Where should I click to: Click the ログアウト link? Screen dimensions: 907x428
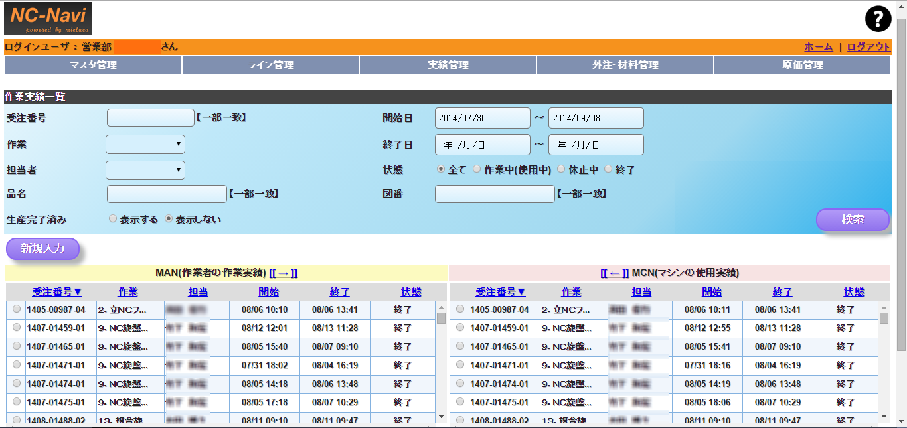tap(868, 47)
